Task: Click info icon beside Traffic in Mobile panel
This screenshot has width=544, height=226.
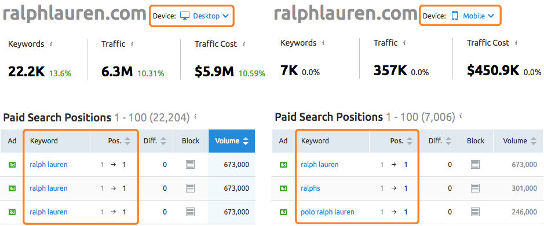Action: (x=404, y=43)
